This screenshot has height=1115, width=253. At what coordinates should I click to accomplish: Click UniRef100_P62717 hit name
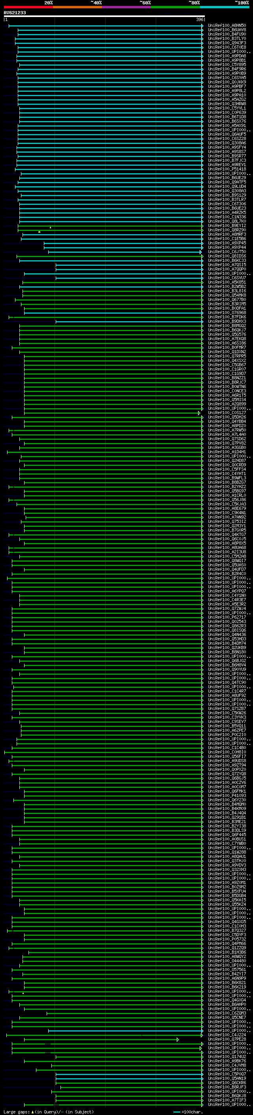pos(227,617)
